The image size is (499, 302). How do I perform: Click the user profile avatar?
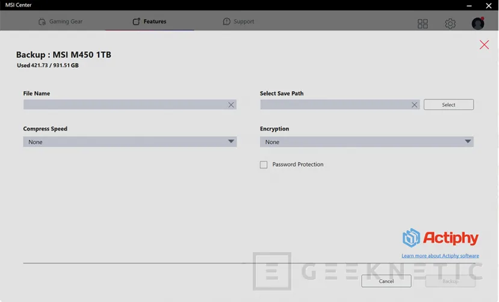478,23
